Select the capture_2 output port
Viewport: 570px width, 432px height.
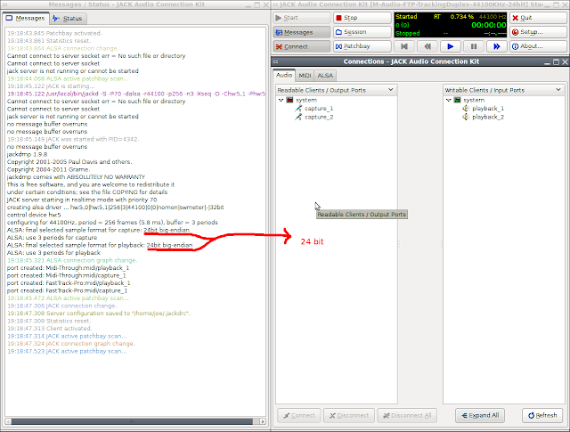(x=319, y=117)
